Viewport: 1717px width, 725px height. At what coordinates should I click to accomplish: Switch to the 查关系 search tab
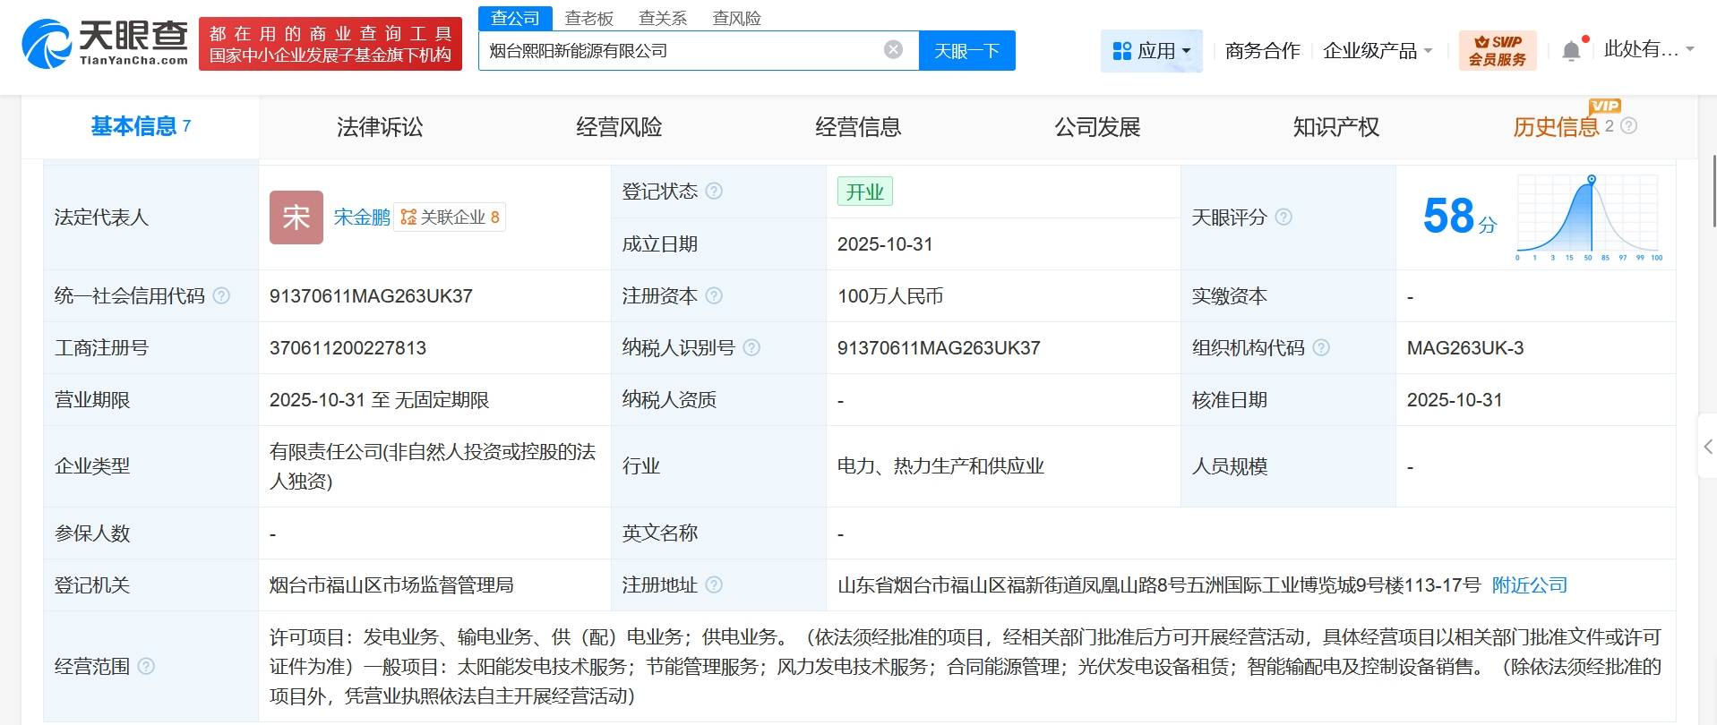click(663, 18)
